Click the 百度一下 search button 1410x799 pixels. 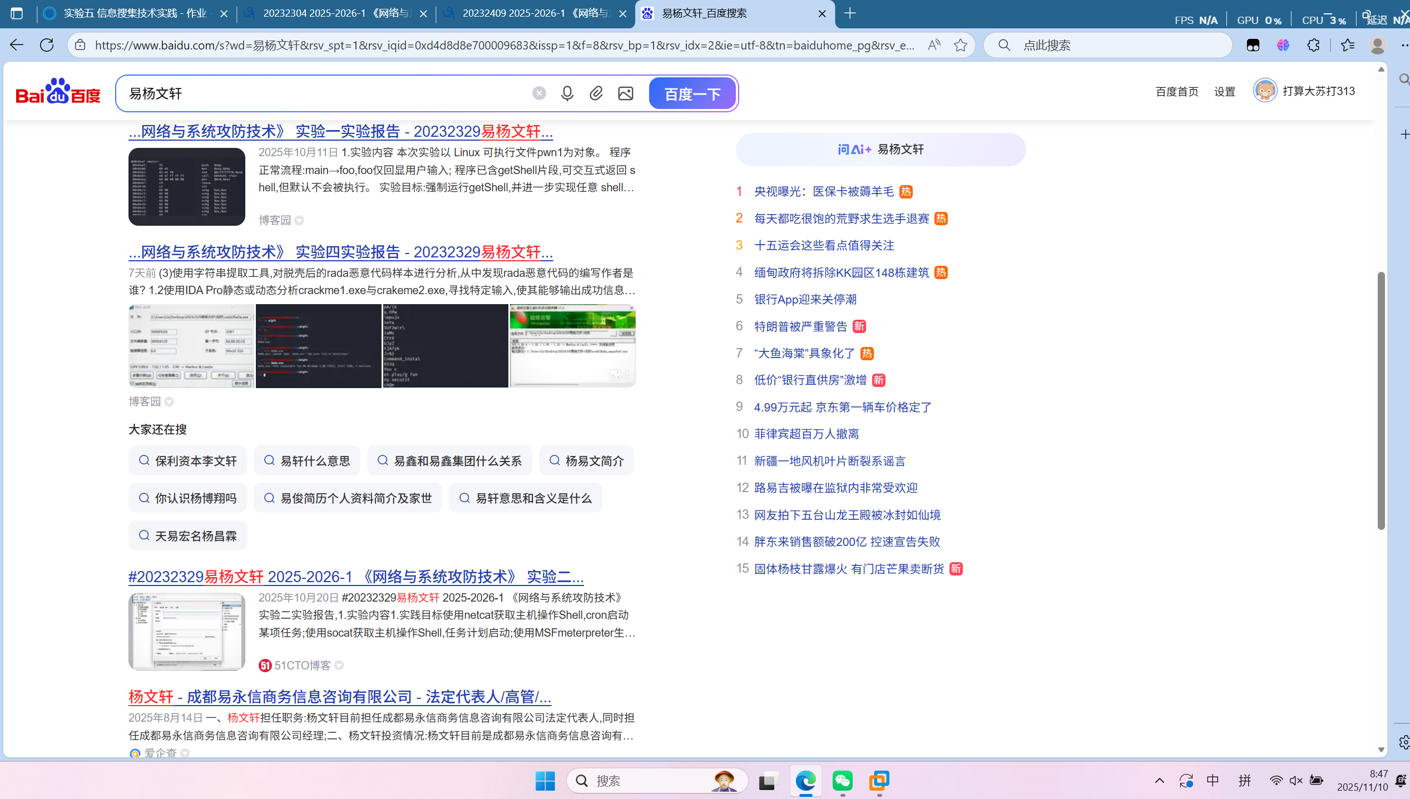pyautogui.click(x=692, y=93)
